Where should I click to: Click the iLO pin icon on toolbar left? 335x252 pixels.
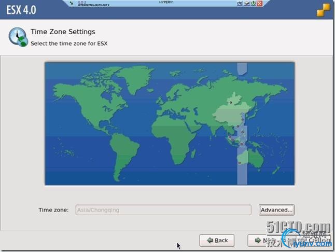[x=72, y=3]
